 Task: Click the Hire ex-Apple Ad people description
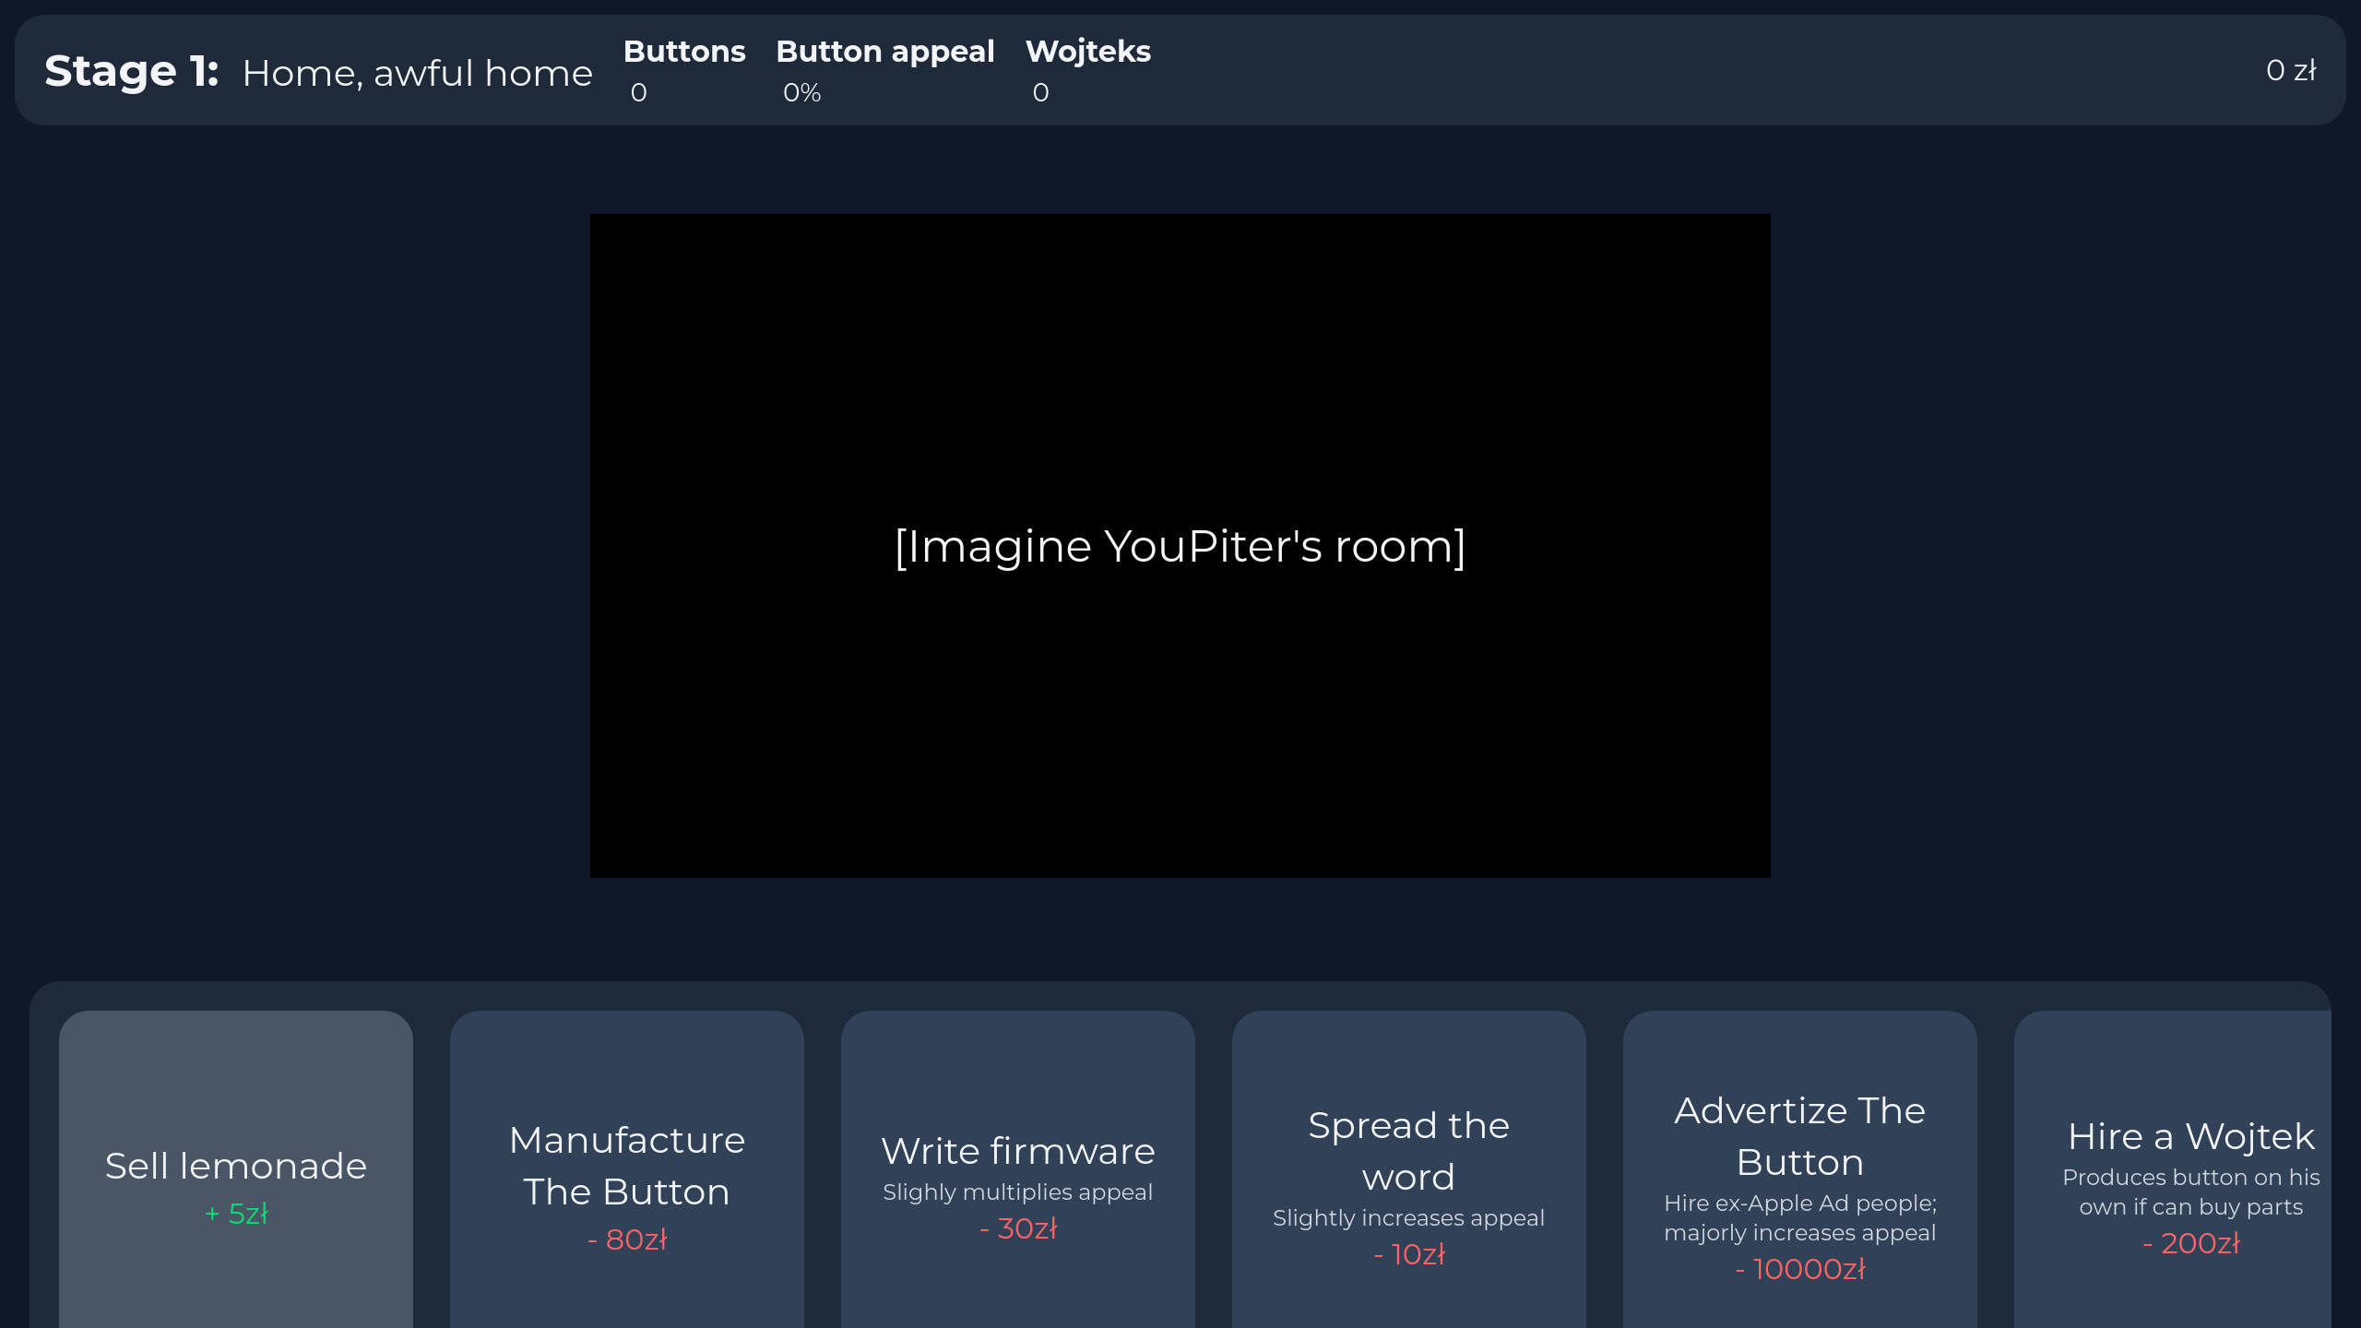point(1799,1217)
